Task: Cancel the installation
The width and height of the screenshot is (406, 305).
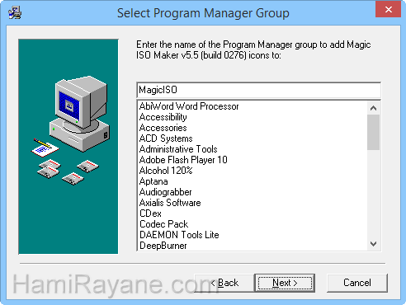Action: (x=357, y=283)
